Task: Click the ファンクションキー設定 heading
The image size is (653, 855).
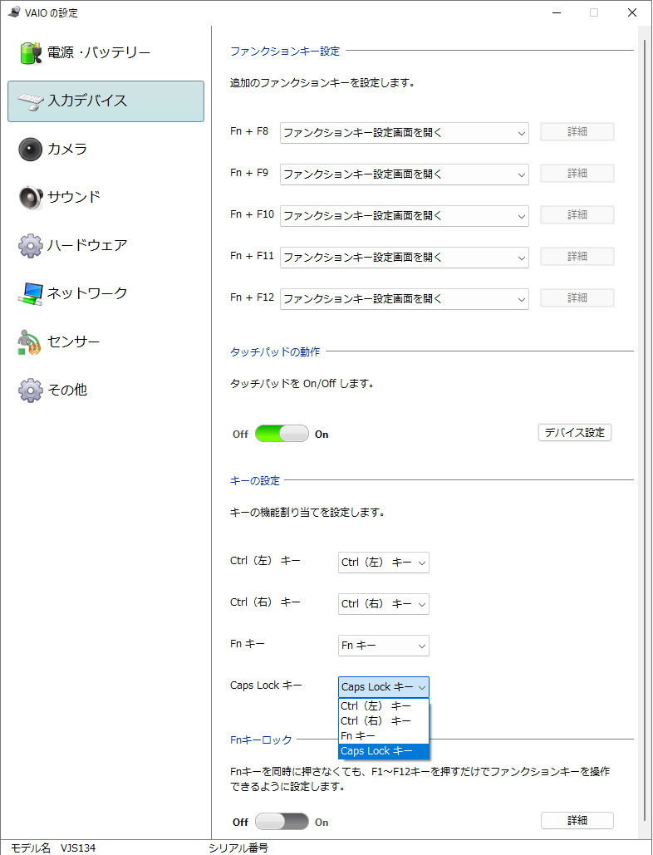Action: pyautogui.click(x=284, y=52)
